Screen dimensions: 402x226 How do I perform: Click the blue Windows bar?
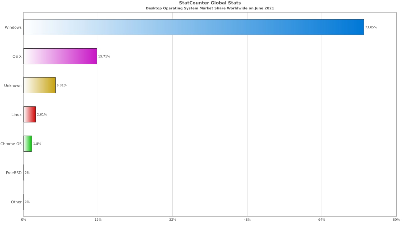tap(193, 27)
